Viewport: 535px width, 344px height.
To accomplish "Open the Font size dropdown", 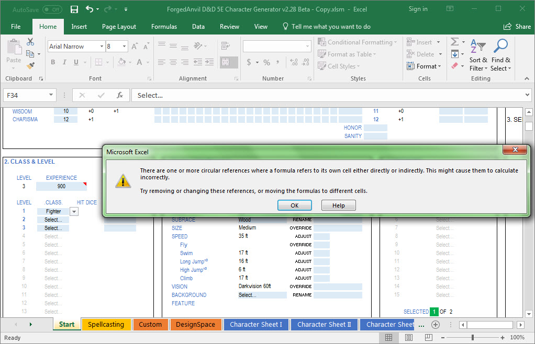I will point(124,47).
